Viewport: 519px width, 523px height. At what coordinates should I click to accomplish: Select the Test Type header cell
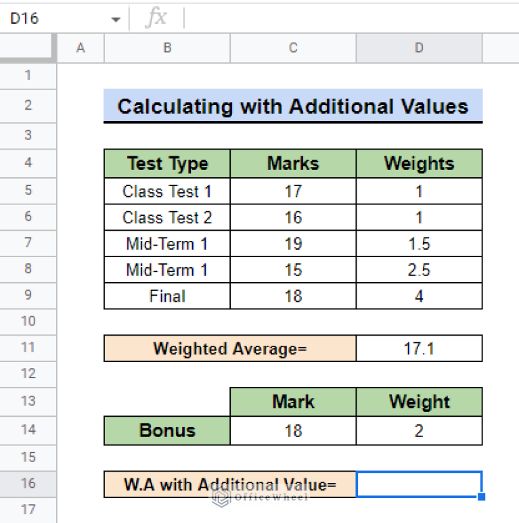(x=167, y=163)
